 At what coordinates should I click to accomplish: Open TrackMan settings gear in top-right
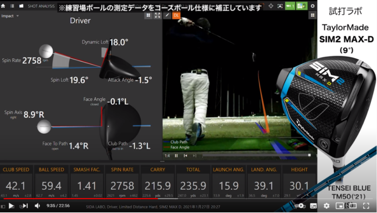[312, 6]
